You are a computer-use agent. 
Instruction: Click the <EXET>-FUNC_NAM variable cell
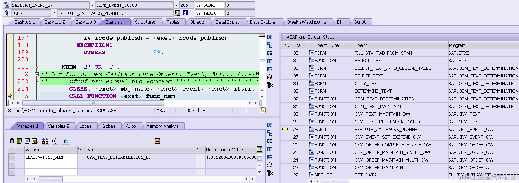(51, 157)
